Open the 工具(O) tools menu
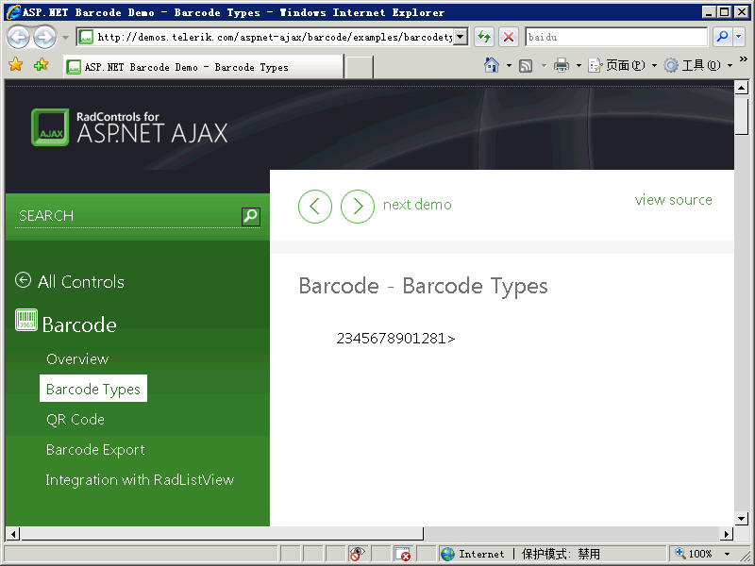Screen dimensions: 755x566 [698, 65]
